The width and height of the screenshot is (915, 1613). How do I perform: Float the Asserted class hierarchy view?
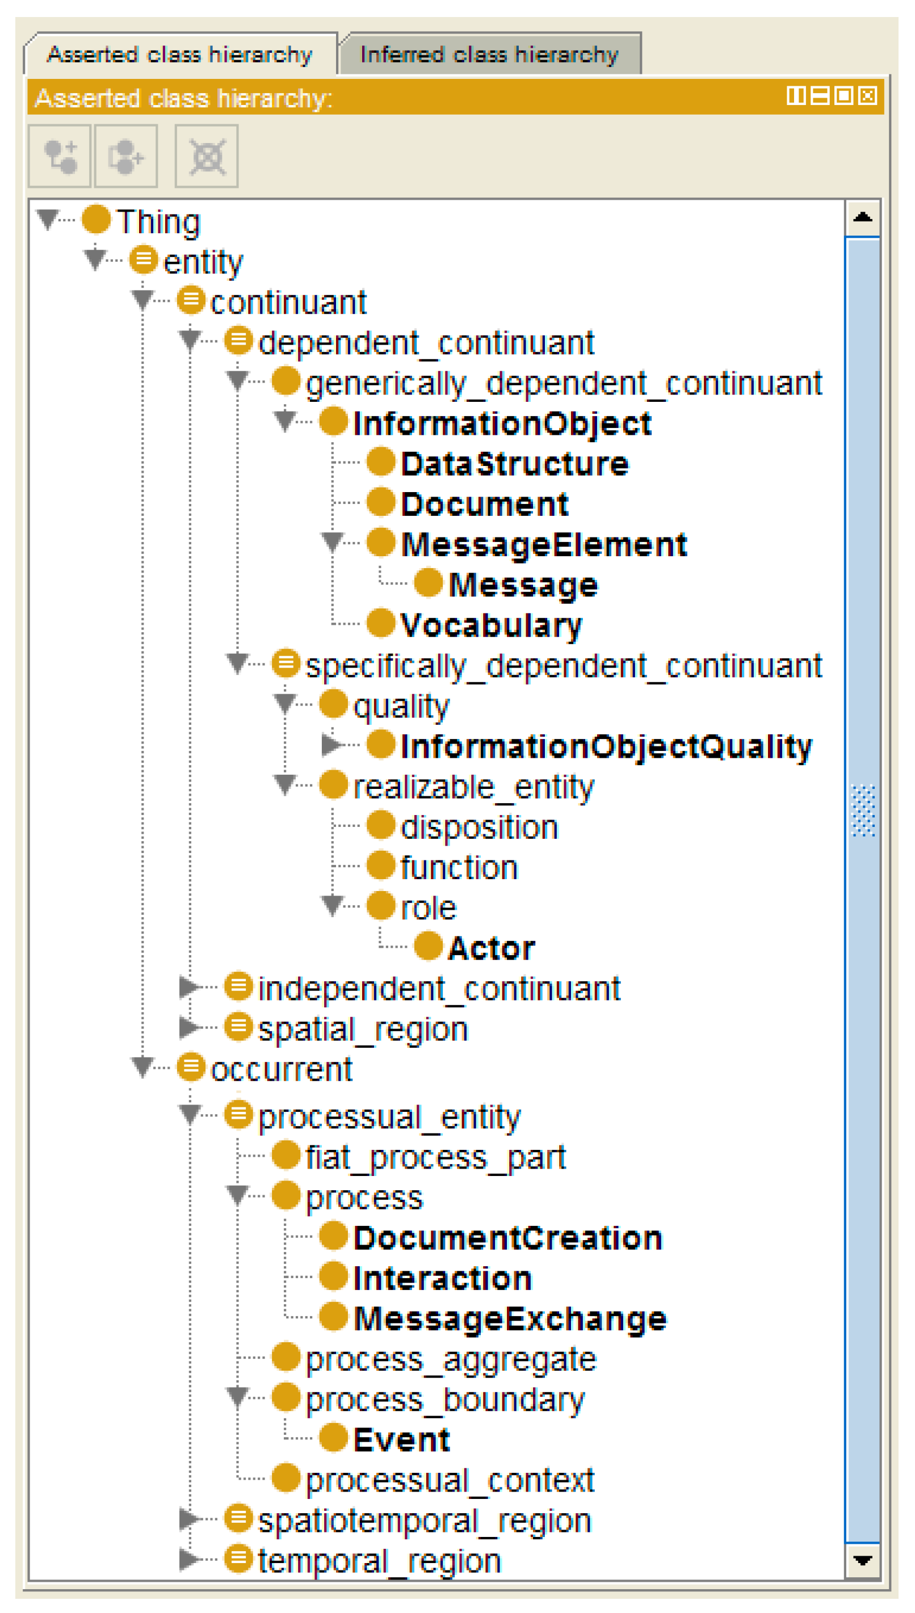843,96
